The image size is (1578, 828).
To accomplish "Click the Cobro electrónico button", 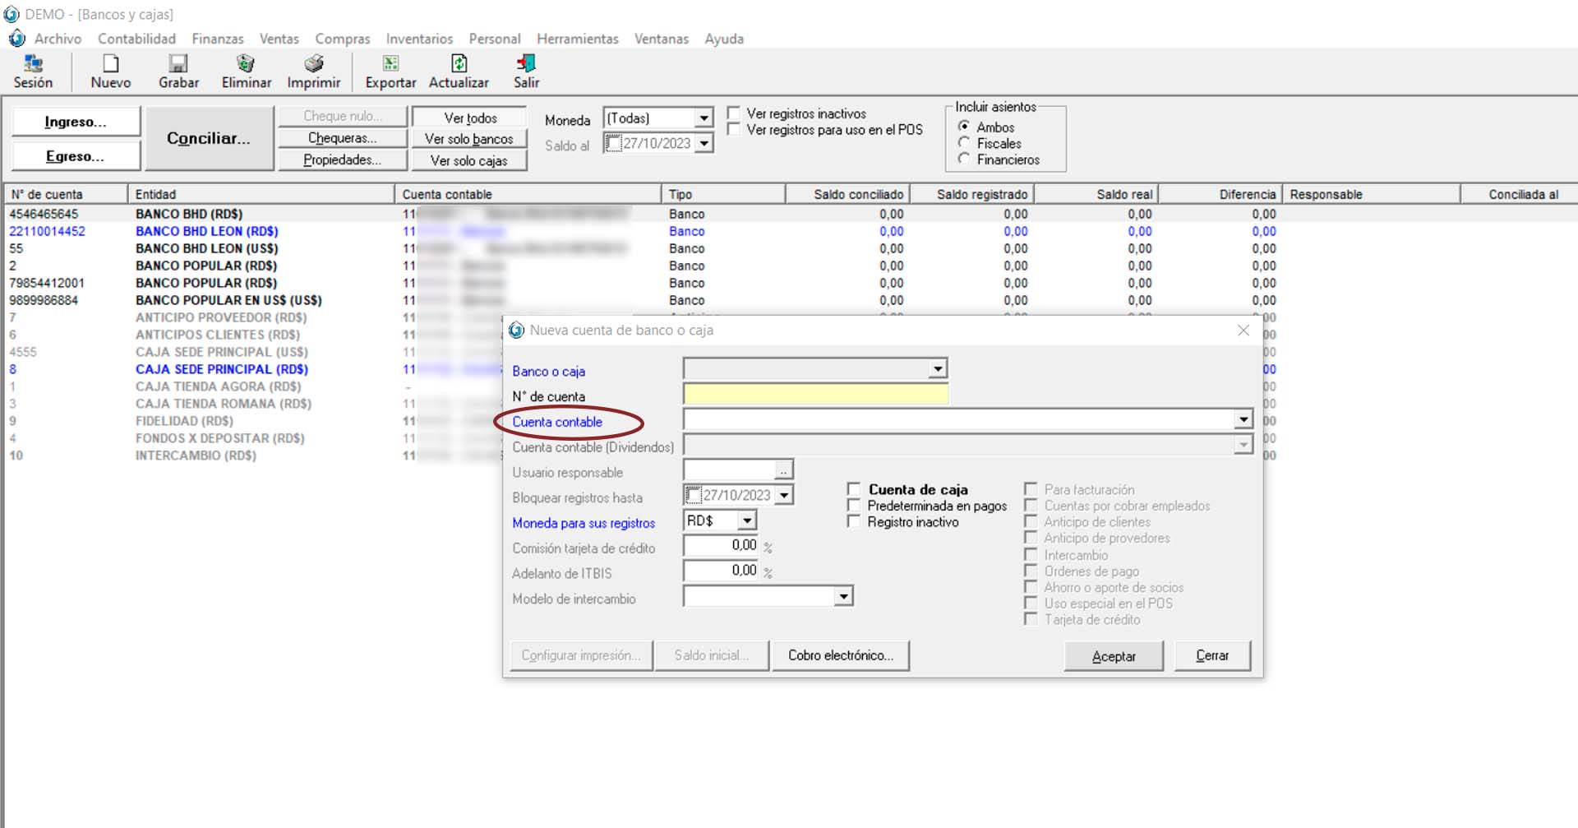I will click(x=840, y=655).
